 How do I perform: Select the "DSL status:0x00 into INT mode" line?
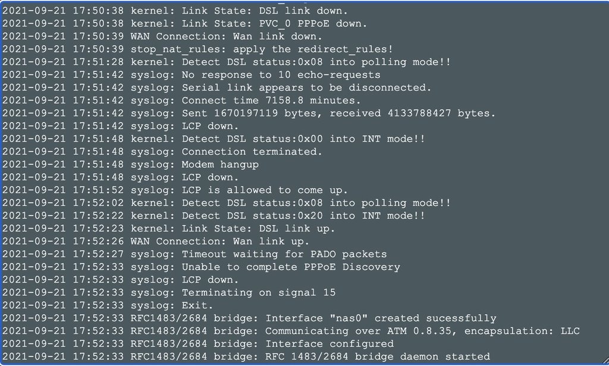(x=214, y=139)
